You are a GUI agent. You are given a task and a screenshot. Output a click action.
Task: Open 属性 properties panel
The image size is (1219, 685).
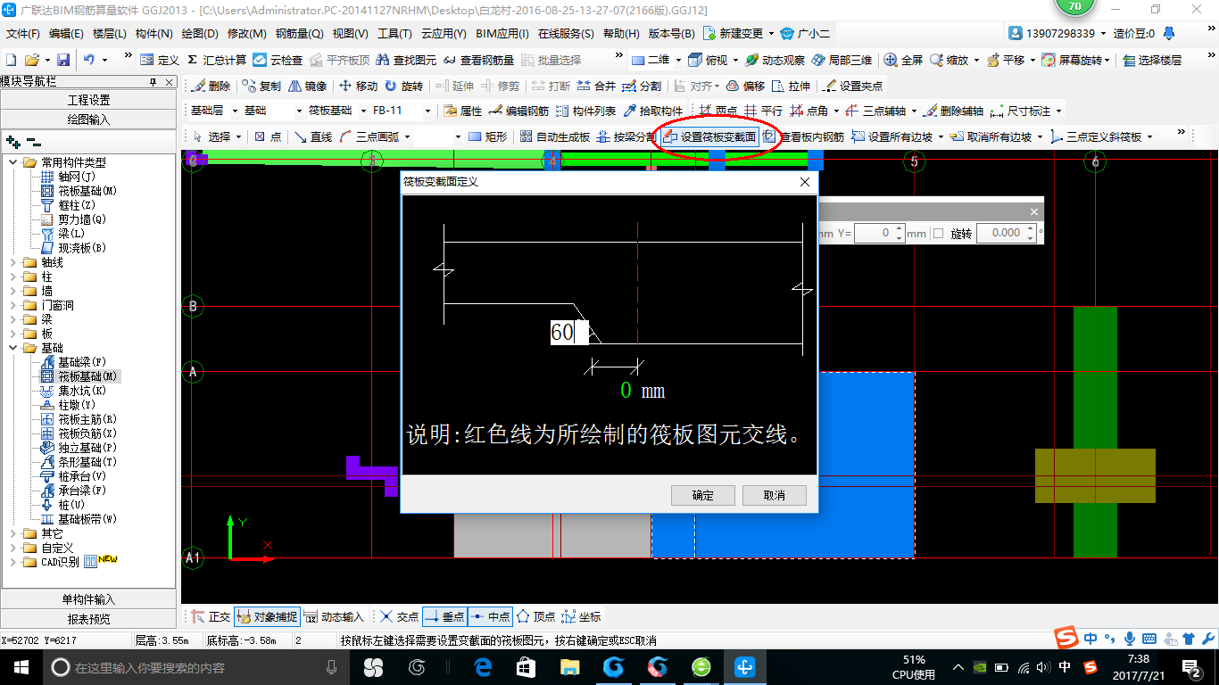(462, 111)
